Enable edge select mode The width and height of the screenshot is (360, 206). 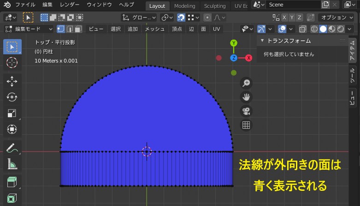click(70, 29)
